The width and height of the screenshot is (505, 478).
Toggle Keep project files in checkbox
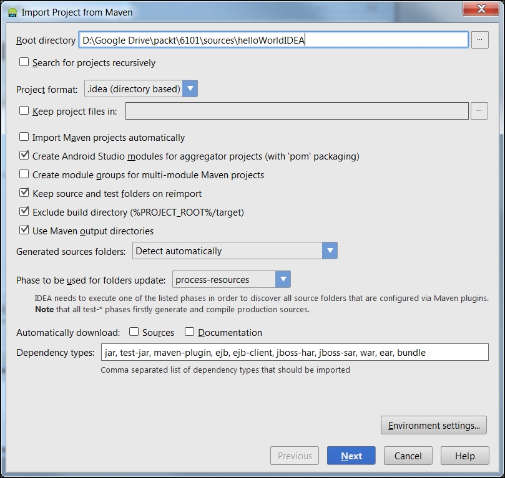24,111
